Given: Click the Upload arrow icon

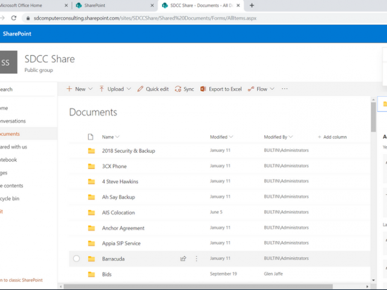Looking at the screenshot, I should tap(102, 89).
